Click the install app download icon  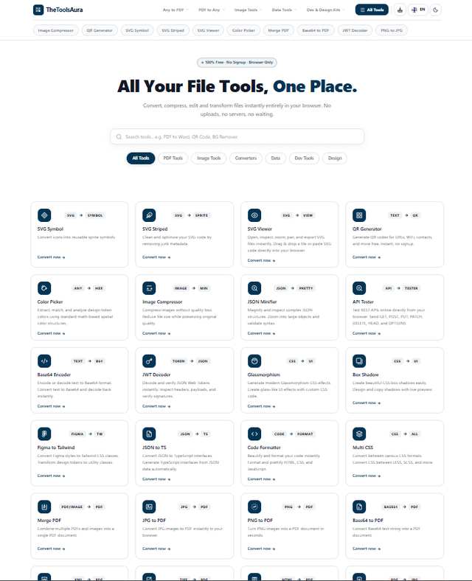coord(400,10)
